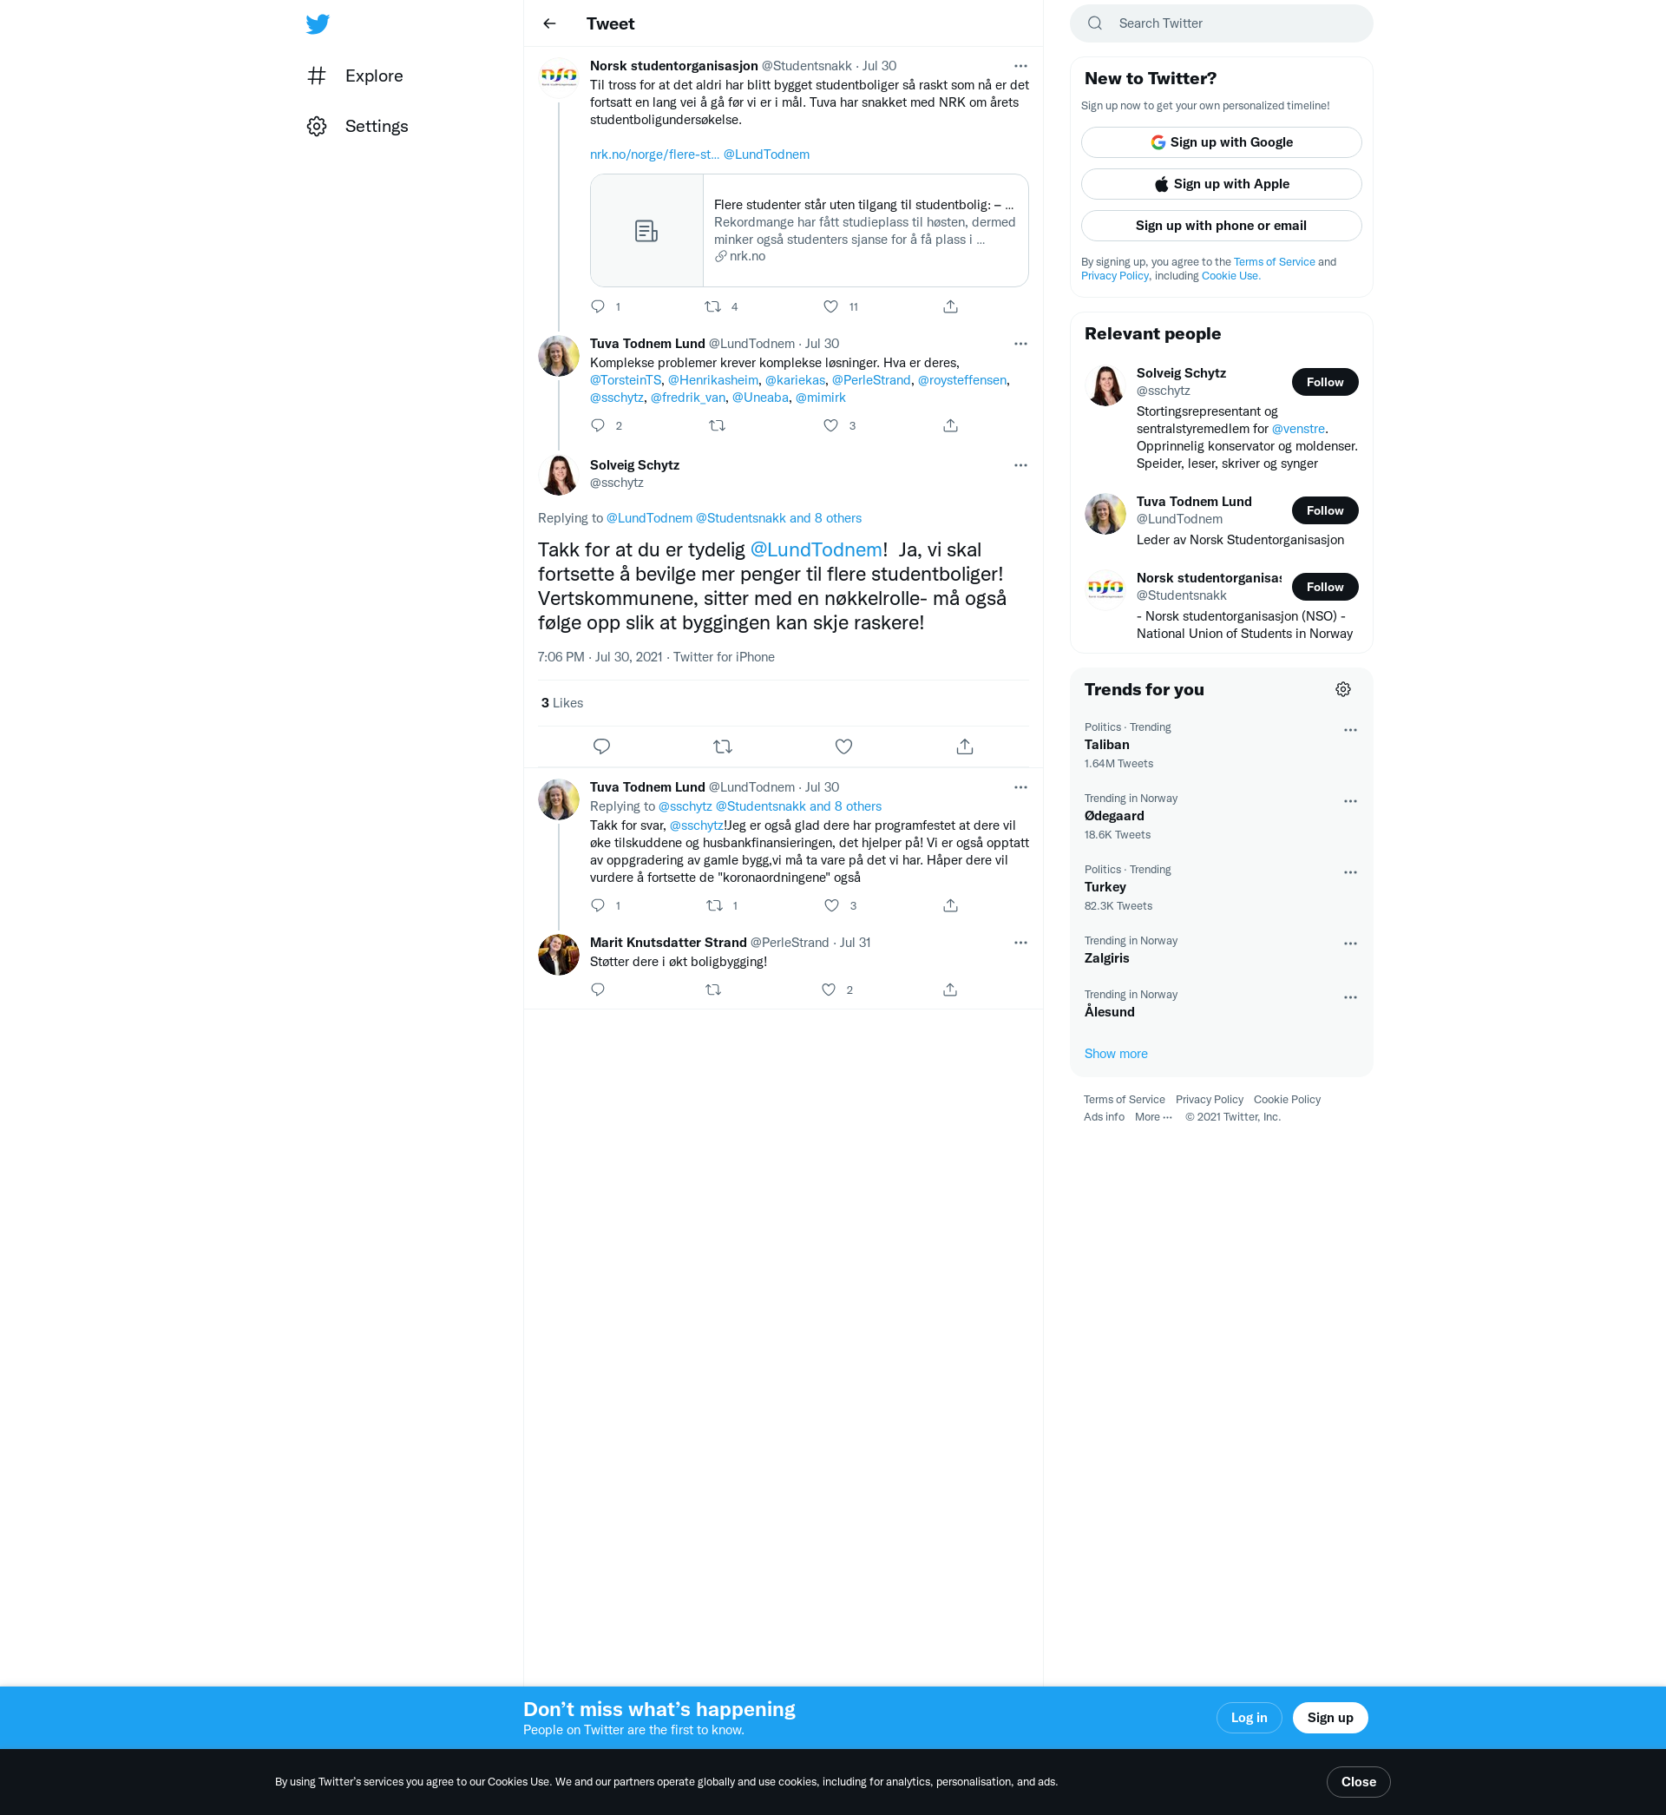Open Settings in the sidebar

[x=376, y=126]
